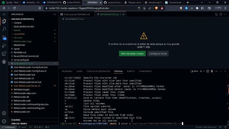
Task: Click the main branch in status bar
Action: point(22,127)
